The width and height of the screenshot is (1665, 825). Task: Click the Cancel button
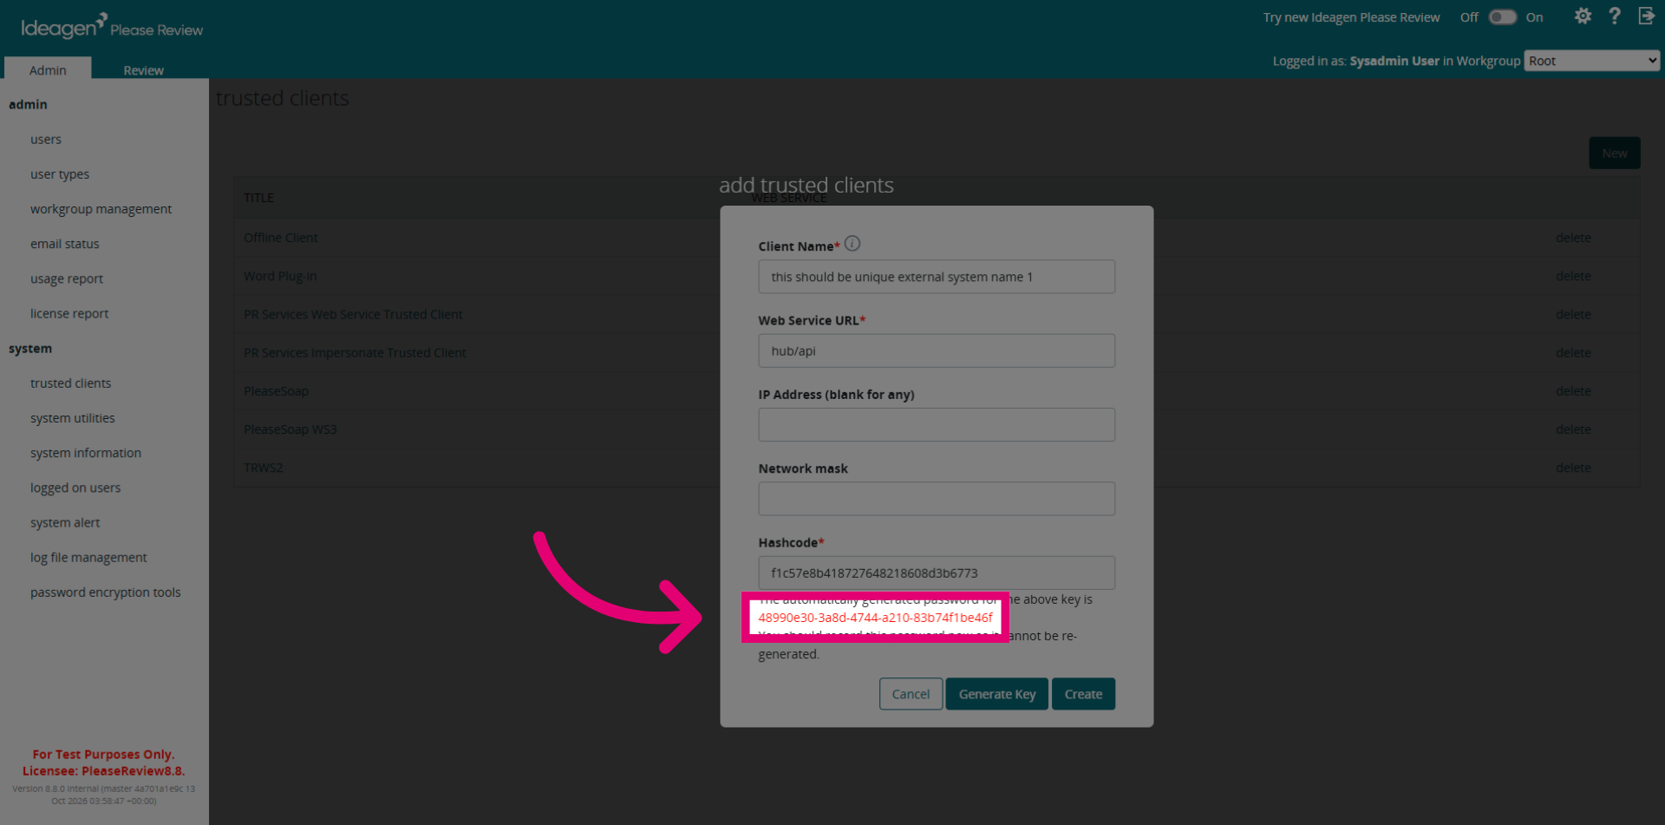click(x=911, y=694)
